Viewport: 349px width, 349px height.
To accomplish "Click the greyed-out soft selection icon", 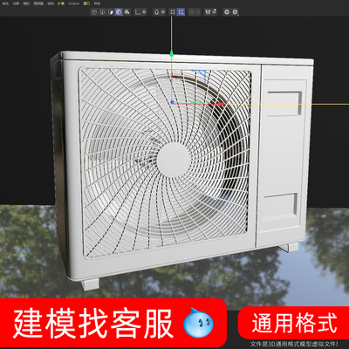I will coord(192,12).
